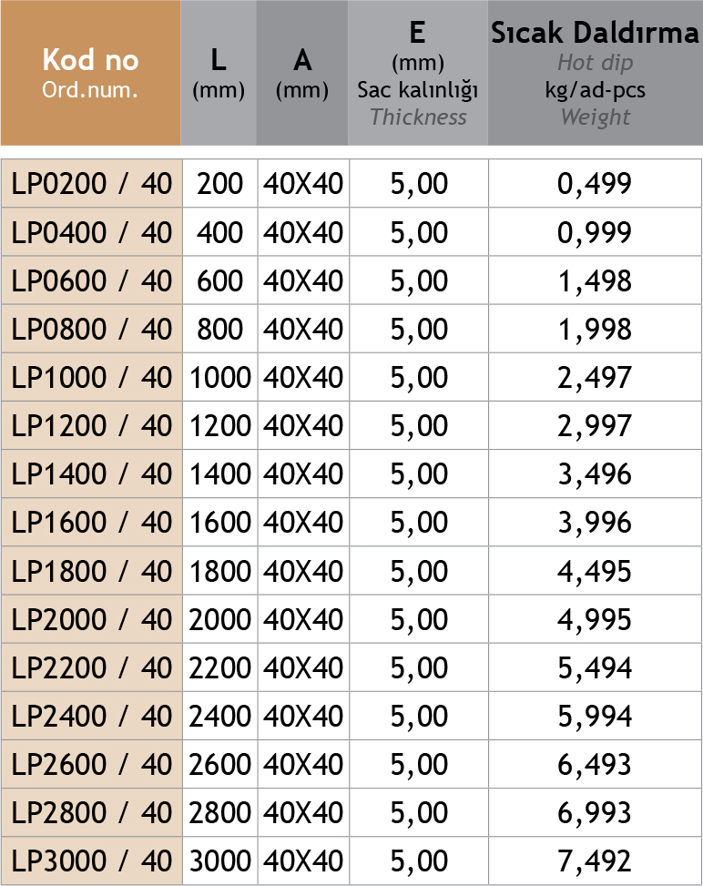This screenshot has height=886, width=703.
Task: Click the Sıcak Daldırma weight header
Action: tap(595, 73)
